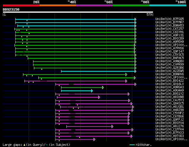This screenshot has height=147, width=189.
Task: Click the UniRef100_B9NHV6 label
Action: click(170, 74)
